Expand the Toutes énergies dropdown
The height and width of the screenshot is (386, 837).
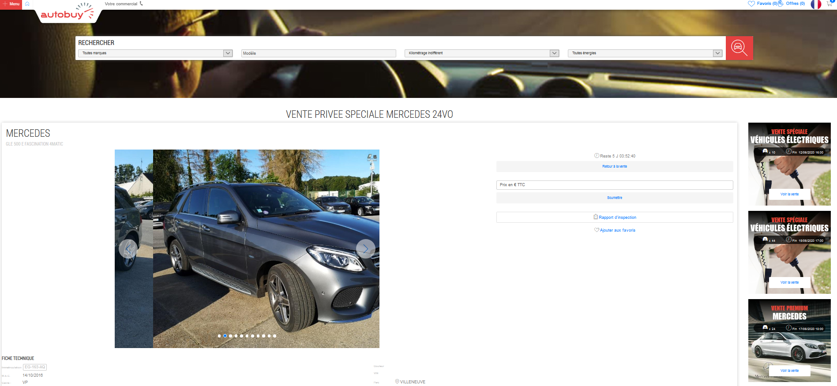coord(645,53)
